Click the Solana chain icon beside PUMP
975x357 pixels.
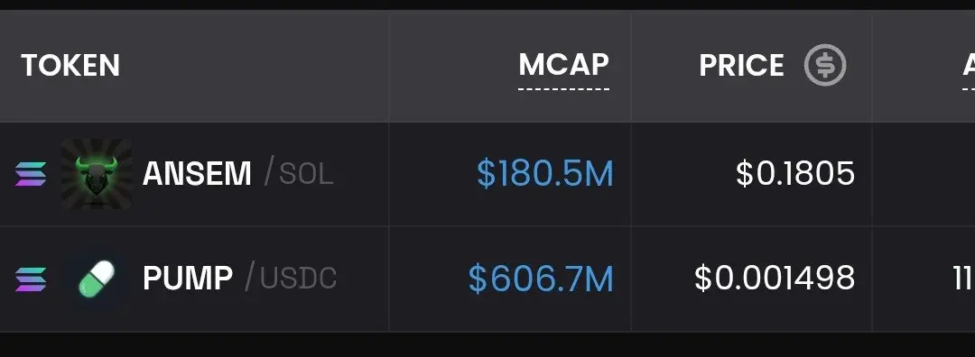point(31,279)
